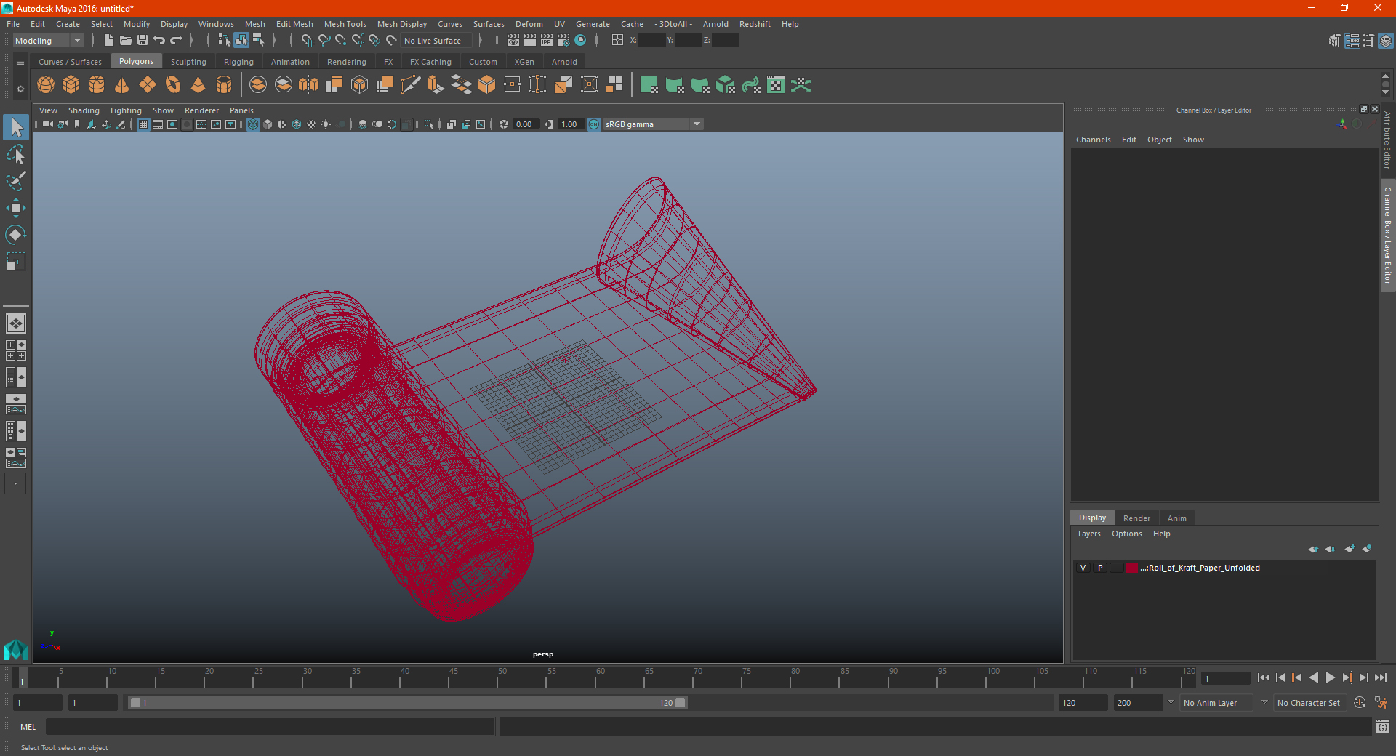1396x756 pixels.
Task: Switch to the Anim layer tab
Action: point(1176,518)
